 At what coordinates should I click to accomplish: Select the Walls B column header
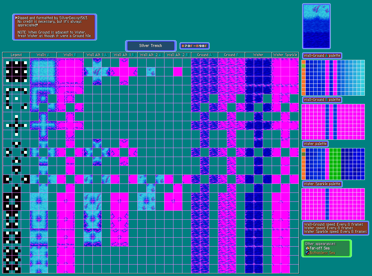(70, 55)
